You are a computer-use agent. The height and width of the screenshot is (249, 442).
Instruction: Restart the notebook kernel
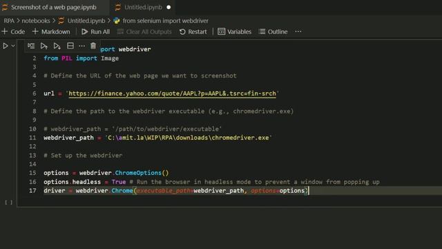[x=193, y=32]
